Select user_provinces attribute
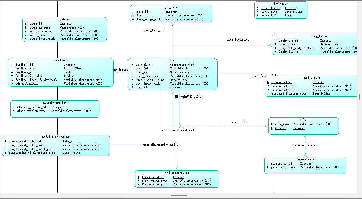Viewport: 362px width, 199px height. point(147,76)
